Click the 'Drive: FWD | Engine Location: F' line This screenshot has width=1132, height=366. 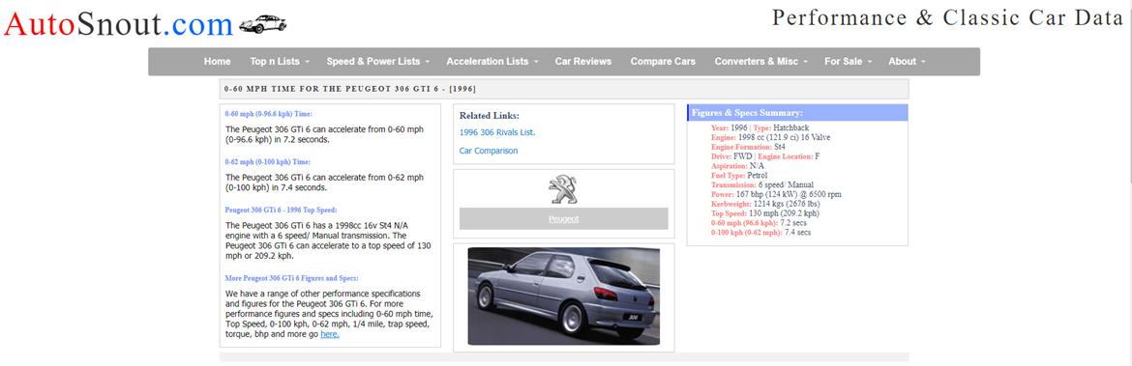[x=765, y=156]
